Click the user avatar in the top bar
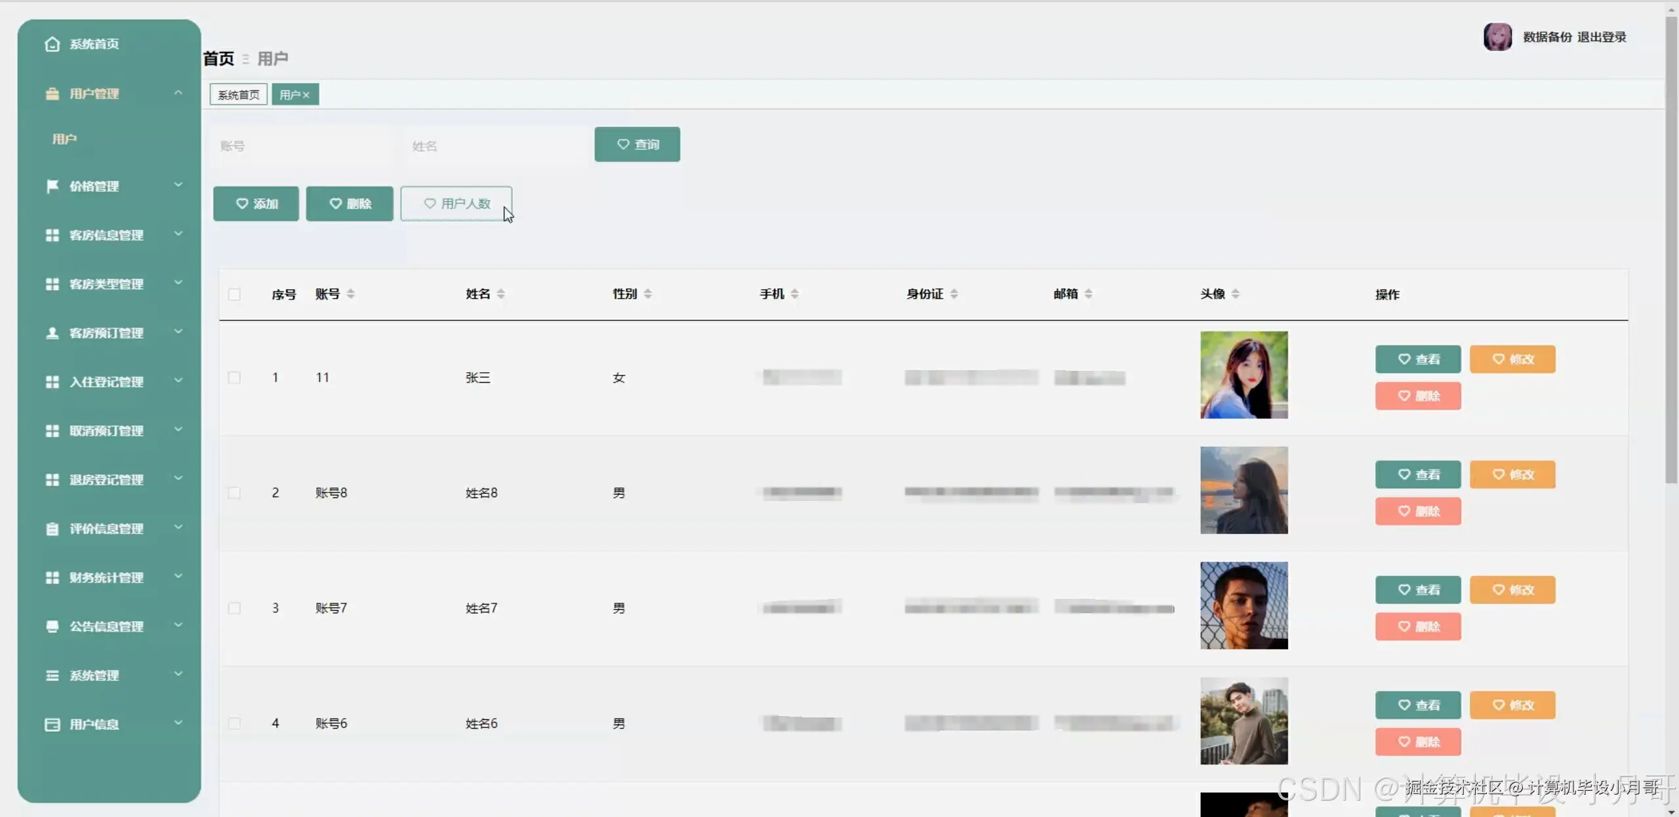 coord(1498,37)
